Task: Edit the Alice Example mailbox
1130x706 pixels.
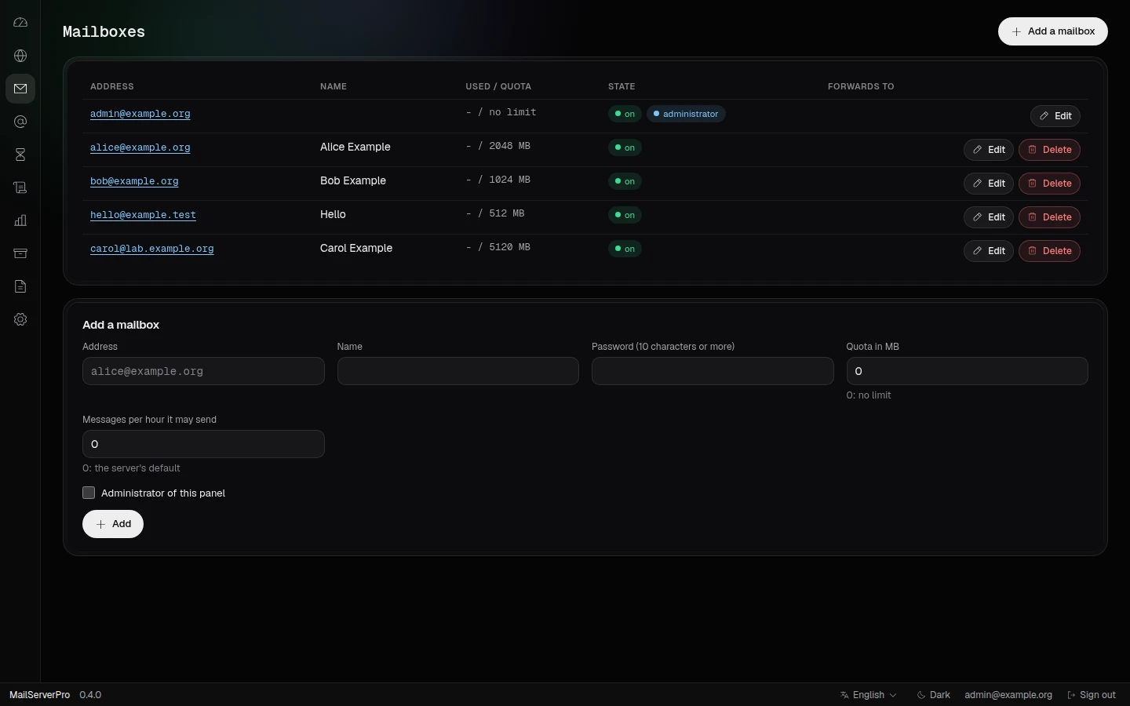Action: (x=989, y=150)
